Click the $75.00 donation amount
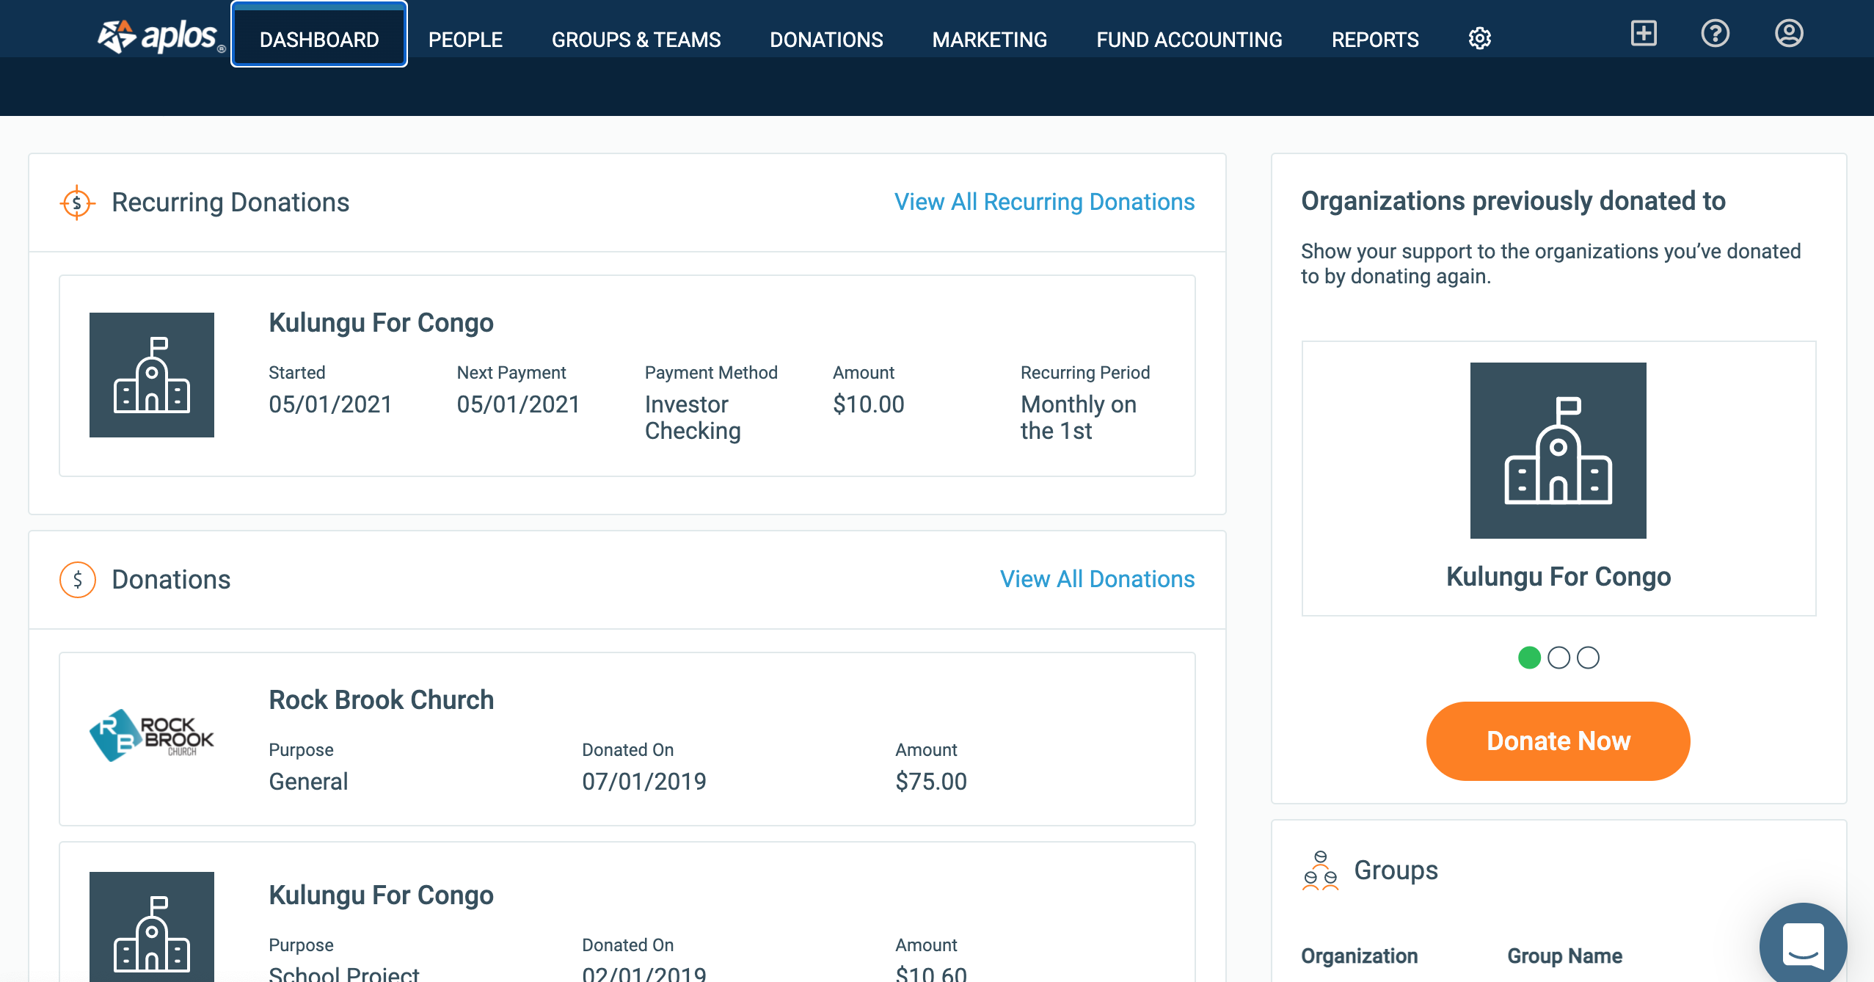The image size is (1874, 982). (931, 782)
